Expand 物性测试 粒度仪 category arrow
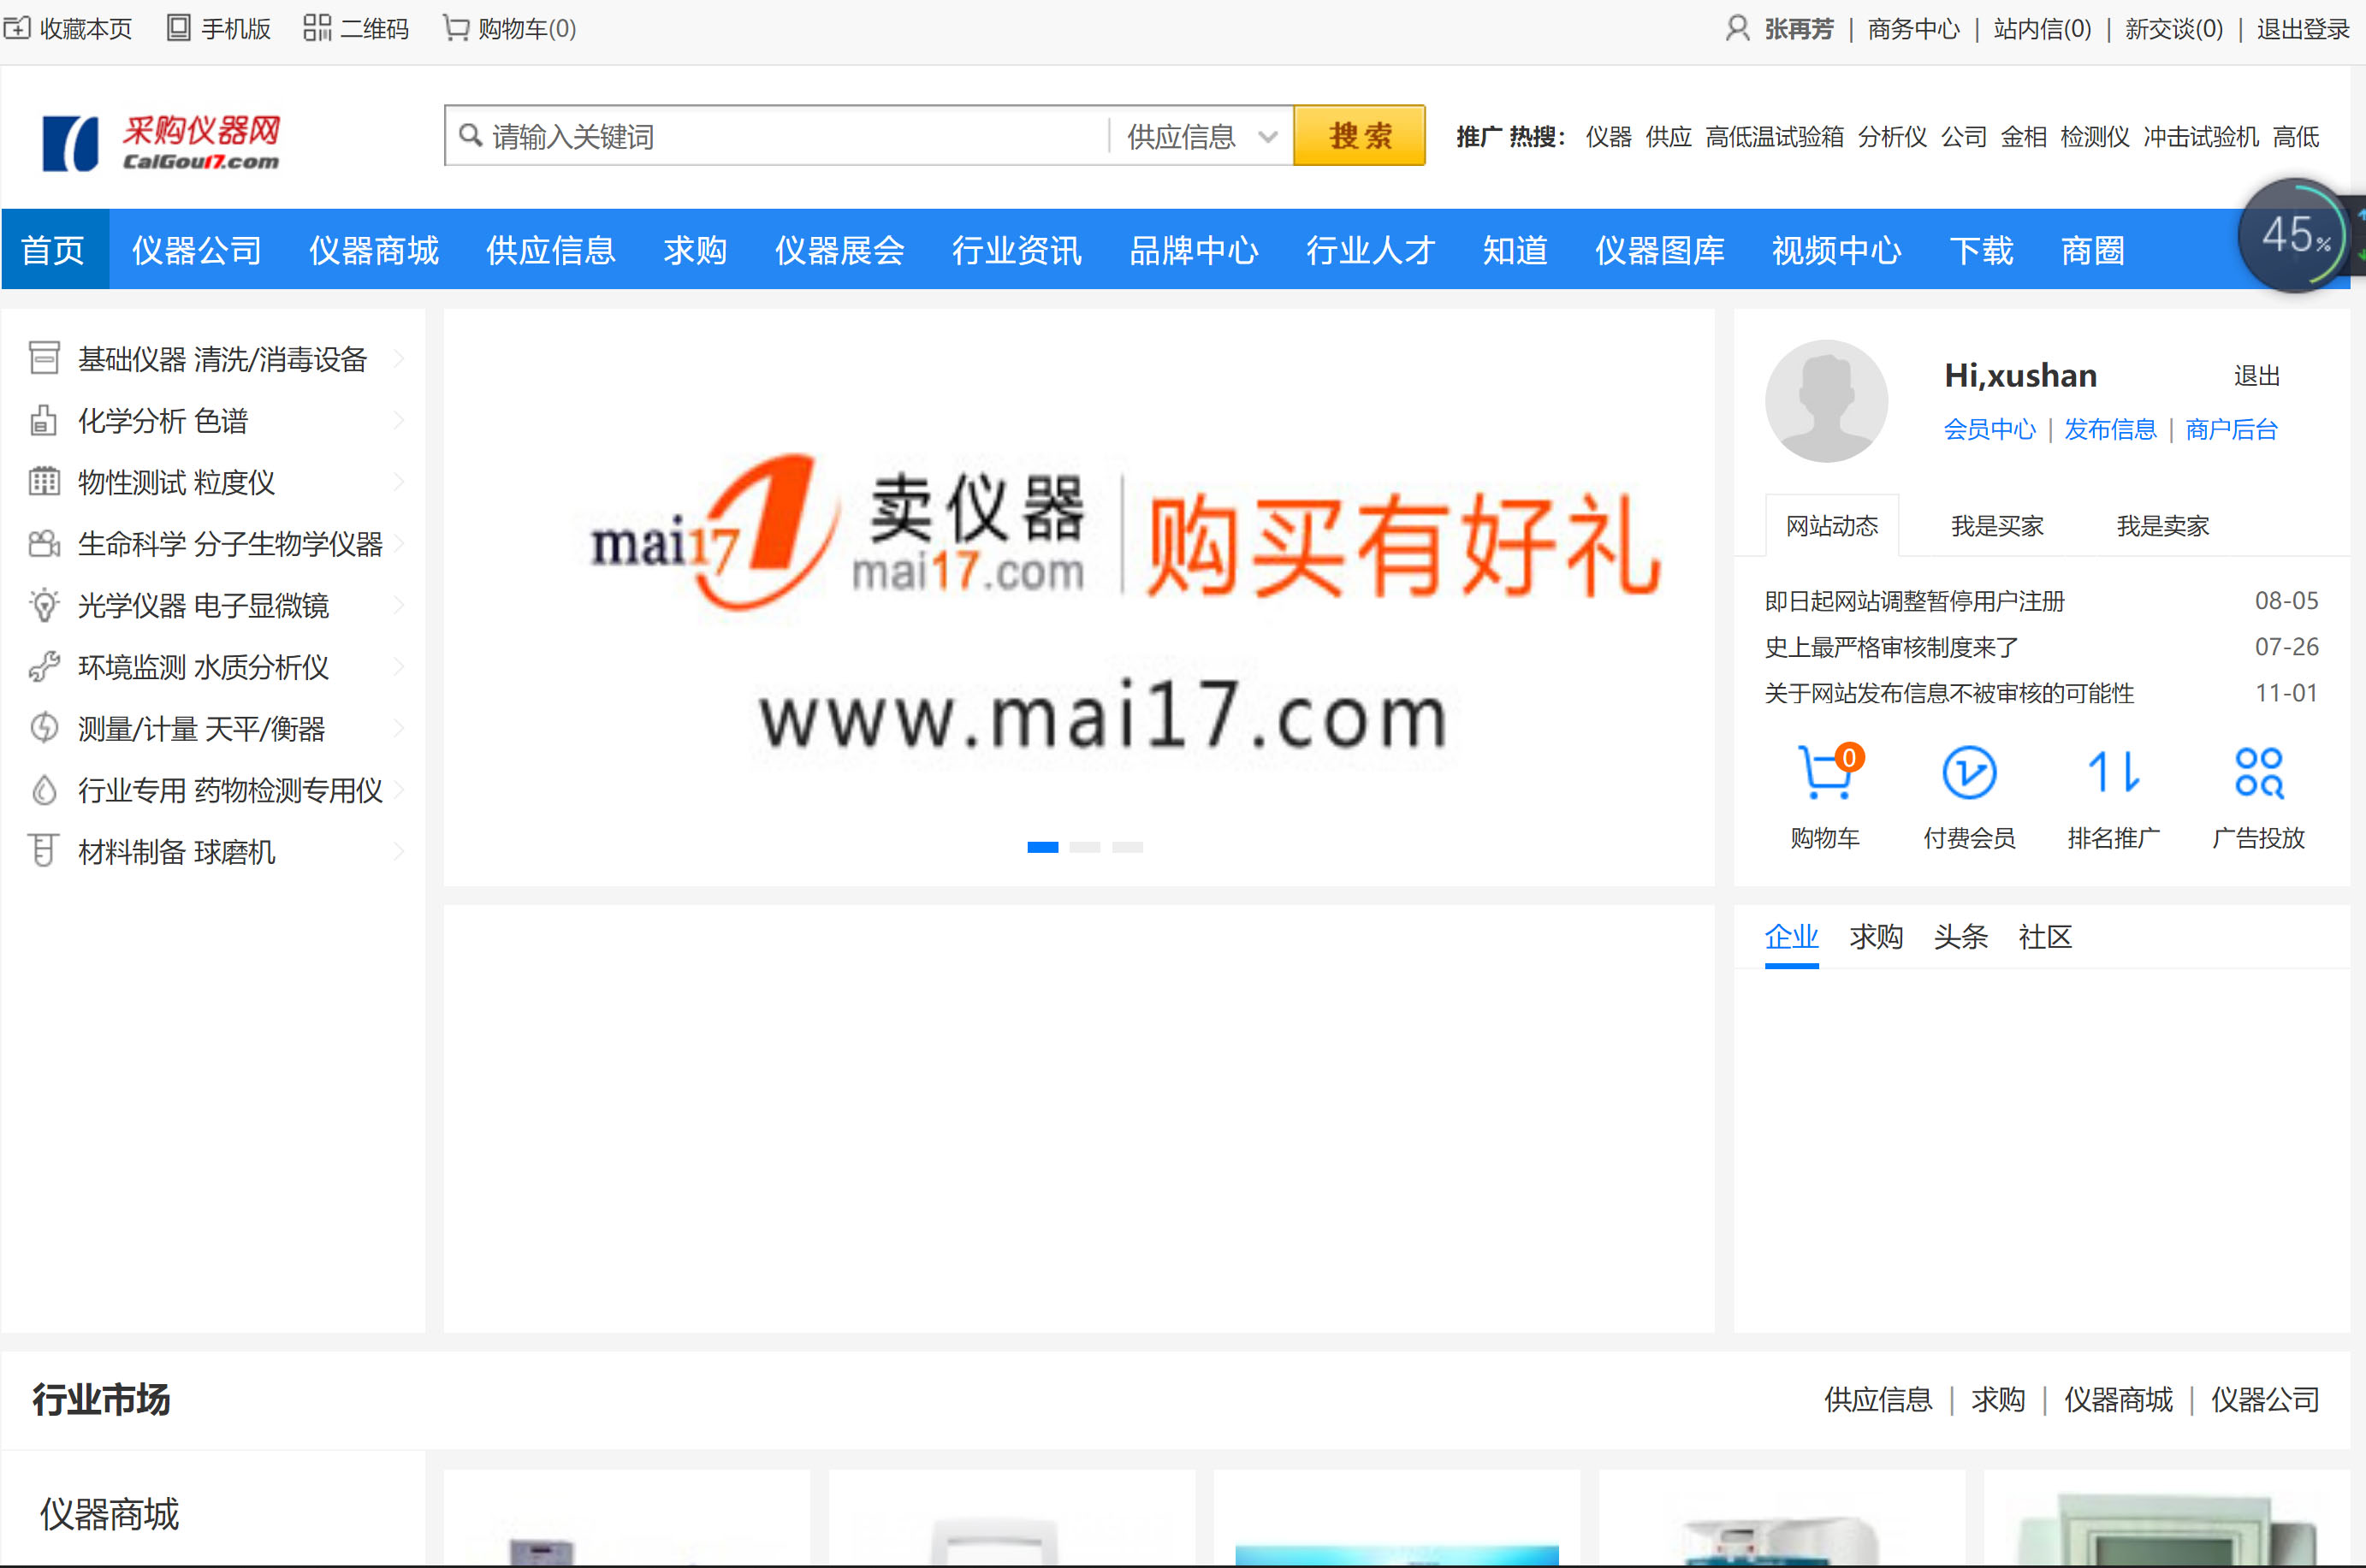The width and height of the screenshot is (2366, 1568). pos(400,482)
